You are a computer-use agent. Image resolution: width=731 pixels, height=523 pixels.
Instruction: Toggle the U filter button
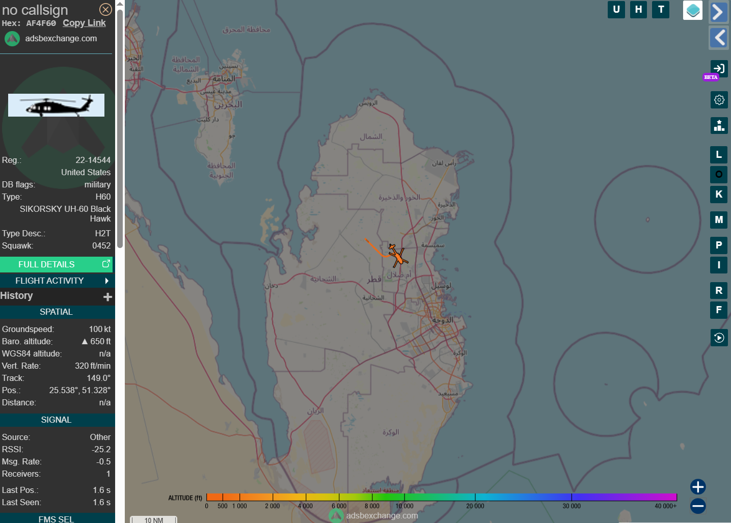[x=616, y=9]
